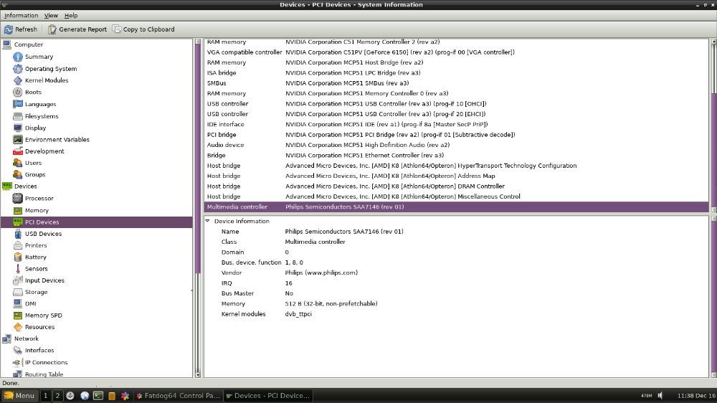Click the volume speaker tray icon
The image size is (717, 403).
pos(660,396)
